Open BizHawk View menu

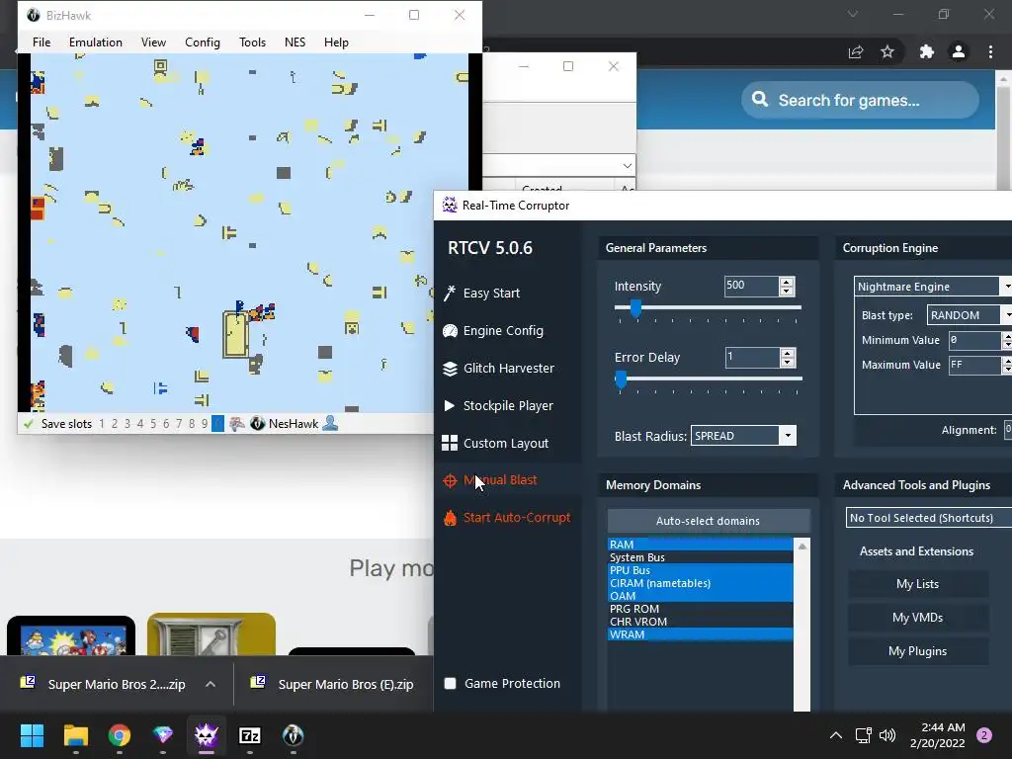[x=153, y=42]
